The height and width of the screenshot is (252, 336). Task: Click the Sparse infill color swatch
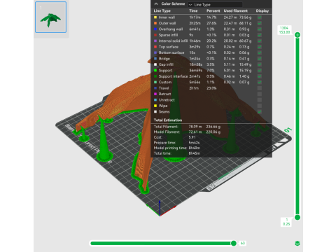click(x=155, y=35)
